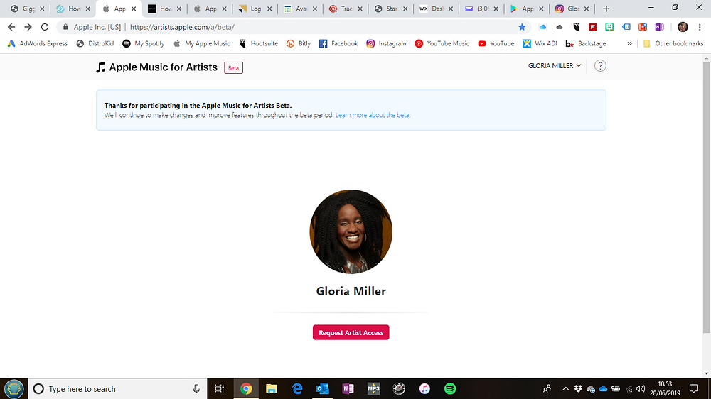
Task: Open Wix ADI bookmark
Action: tap(540, 43)
